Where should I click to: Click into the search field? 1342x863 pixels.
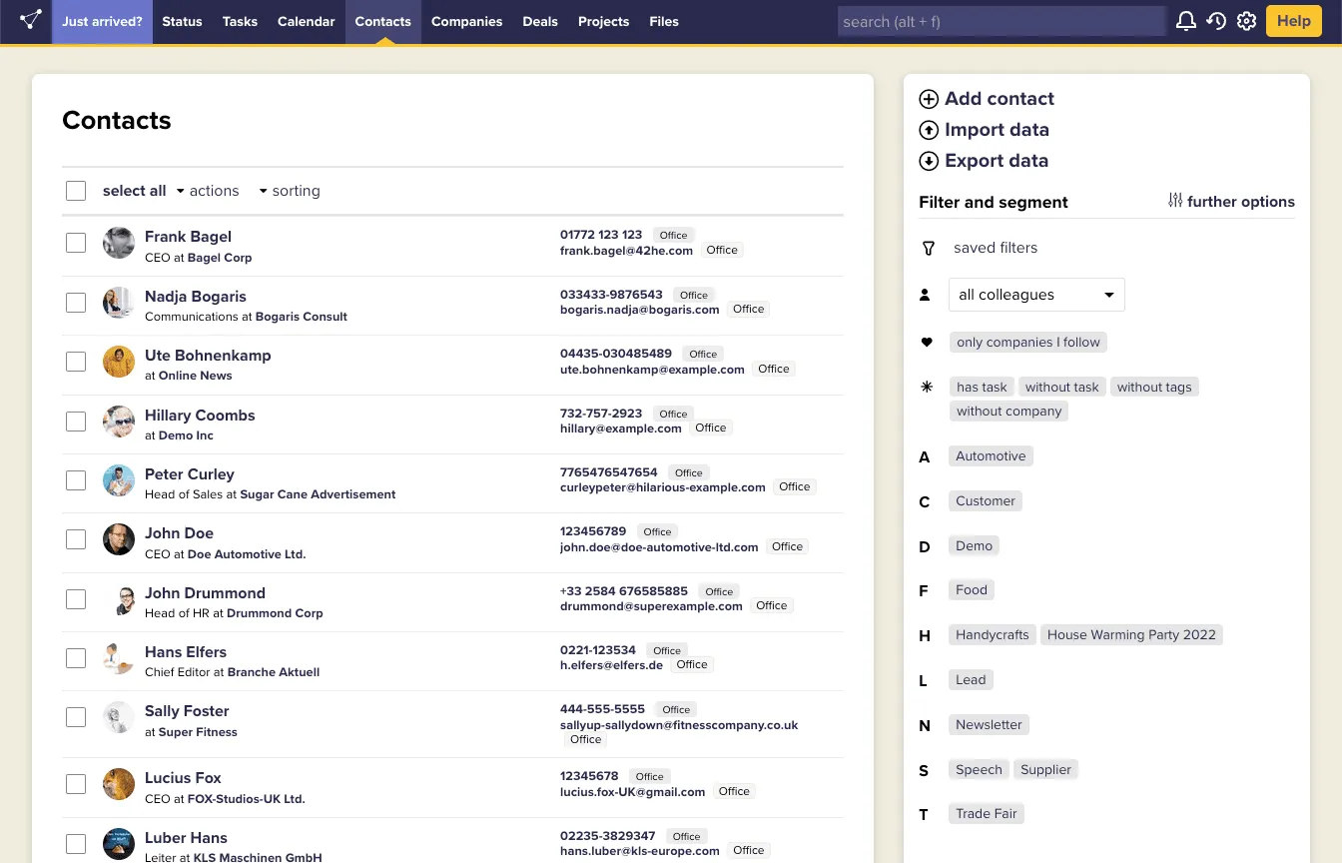click(1002, 21)
